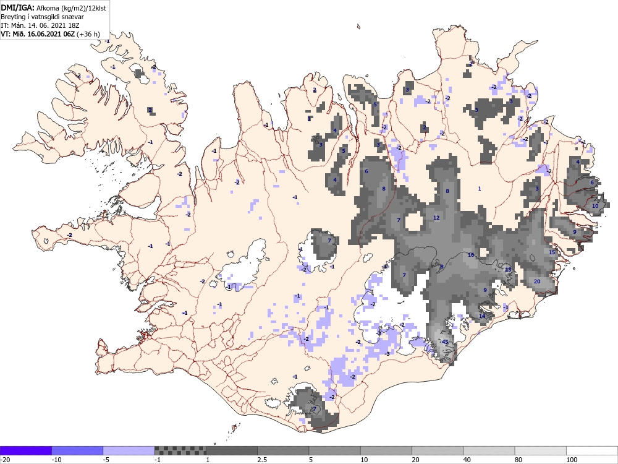Viewport: 618px width, 464px height.
Task: Click the 'DMI/IGA: Afkoma (kg/m2)/12klst' title line
Action: point(53,7)
